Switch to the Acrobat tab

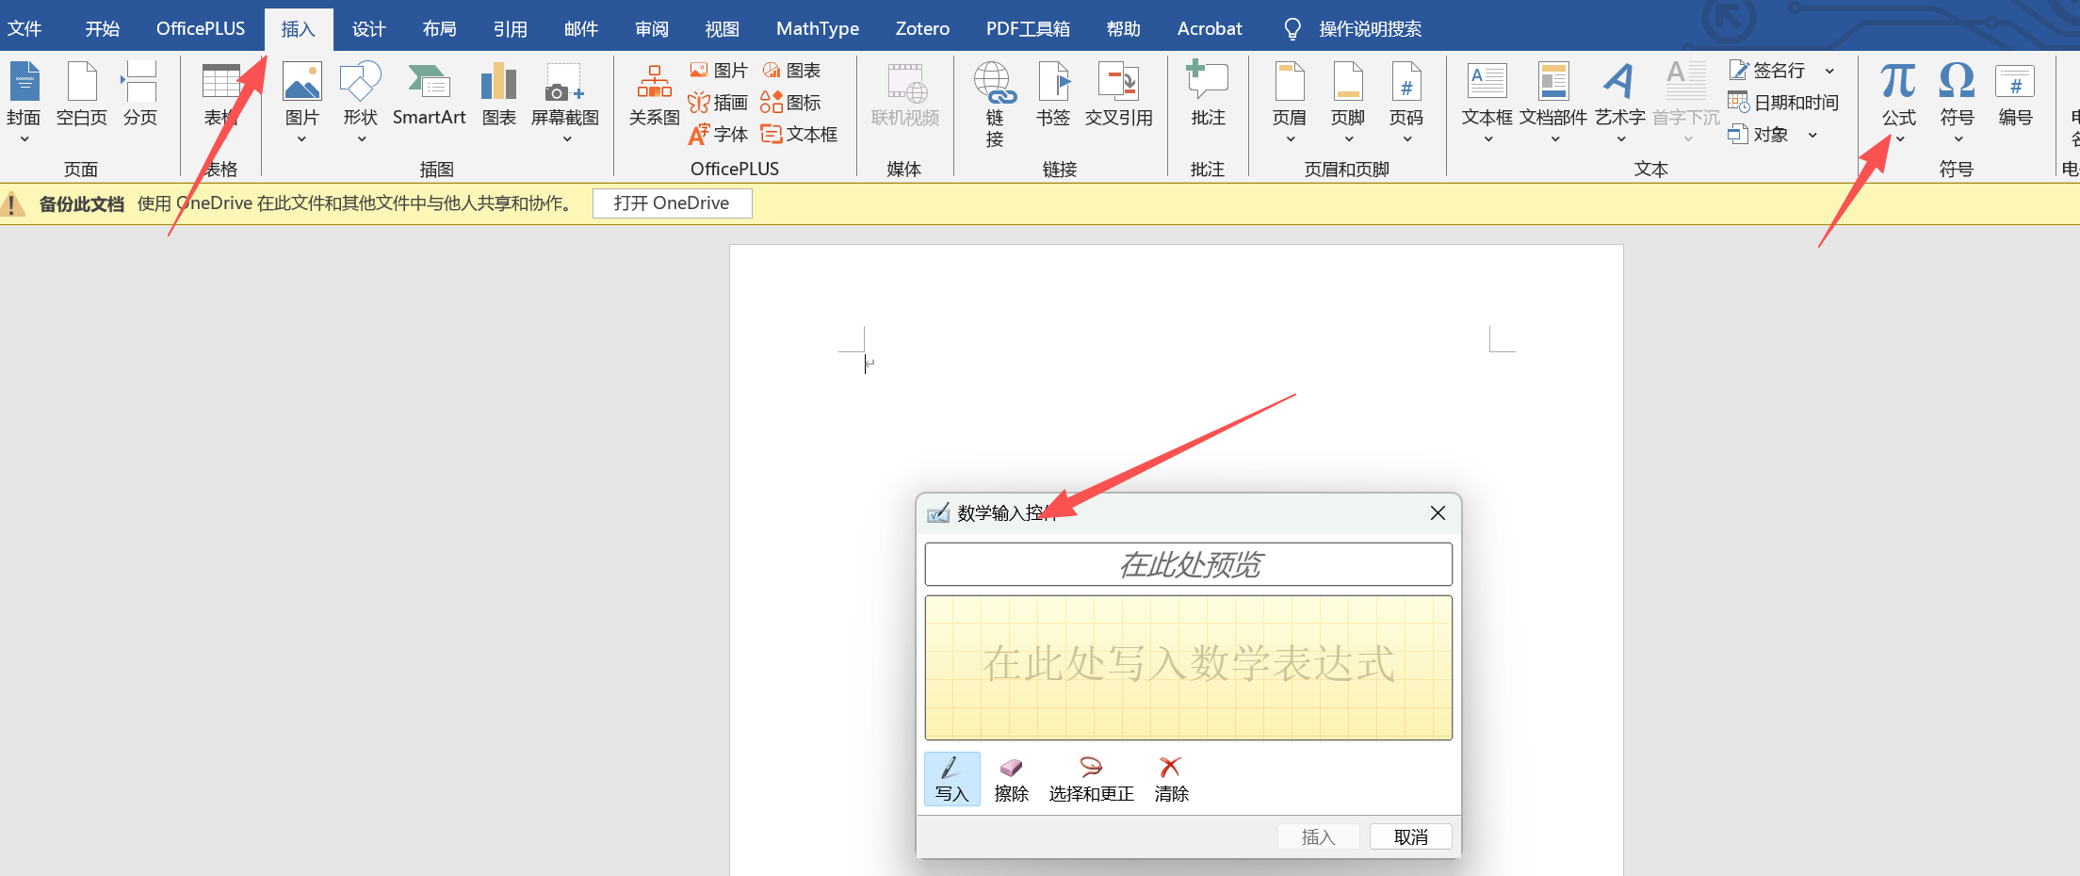(1210, 28)
